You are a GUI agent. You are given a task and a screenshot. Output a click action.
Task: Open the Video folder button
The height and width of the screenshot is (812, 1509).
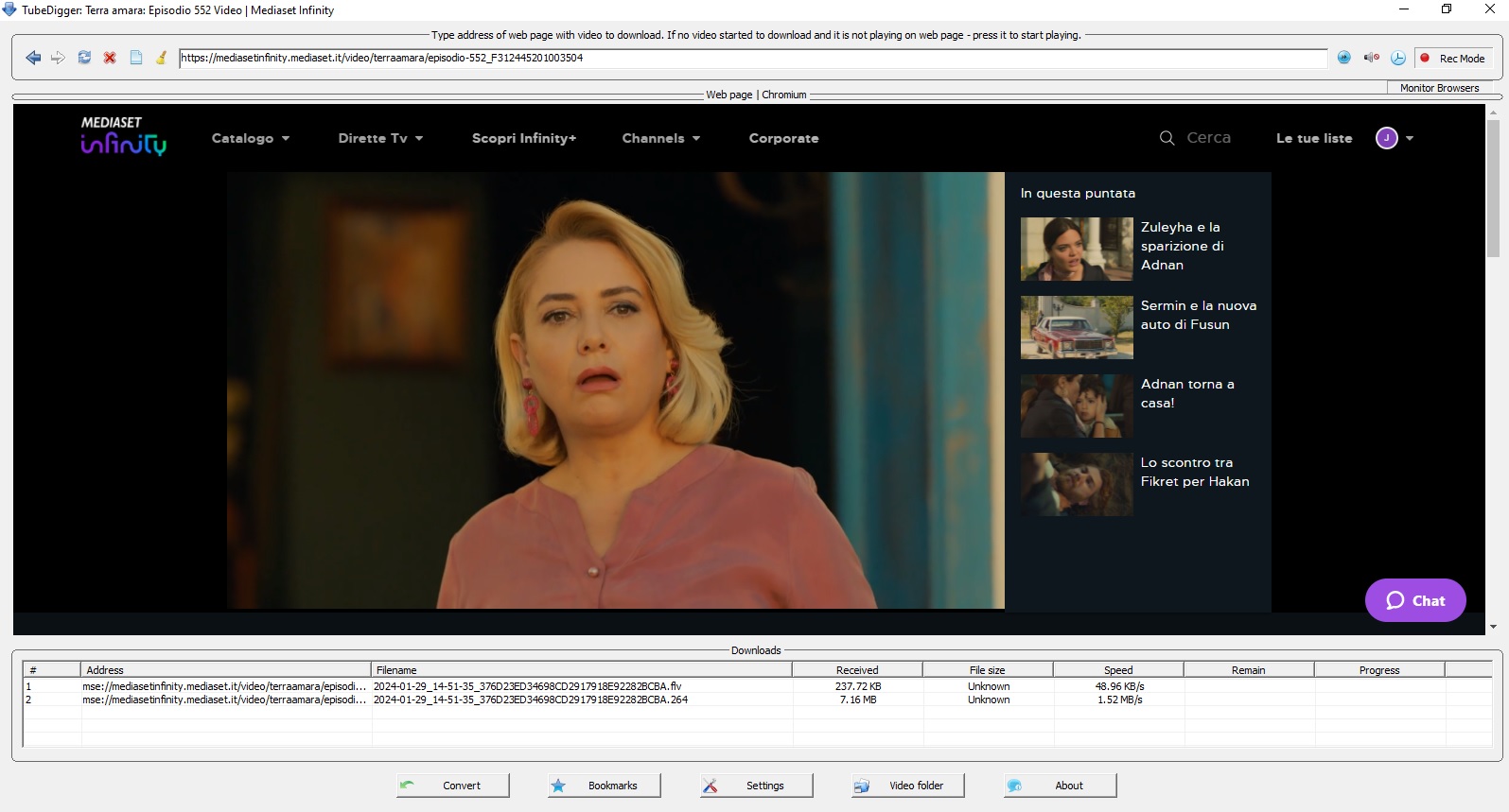click(x=908, y=786)
